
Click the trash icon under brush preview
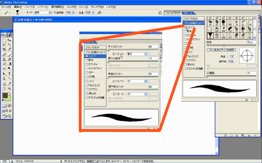(x=252, y=100)
